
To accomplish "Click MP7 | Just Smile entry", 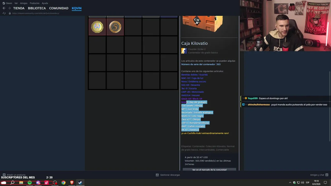I will point(190,109).
